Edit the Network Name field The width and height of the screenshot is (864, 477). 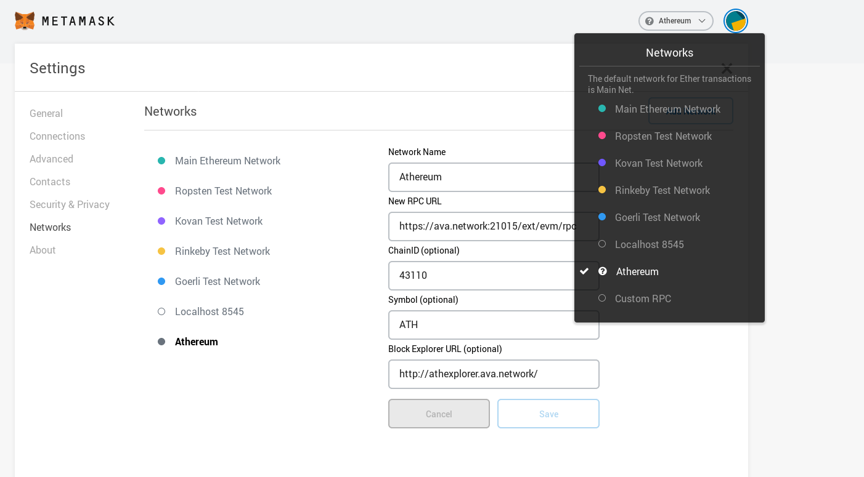pyautogui.click(x=494, y=177)
